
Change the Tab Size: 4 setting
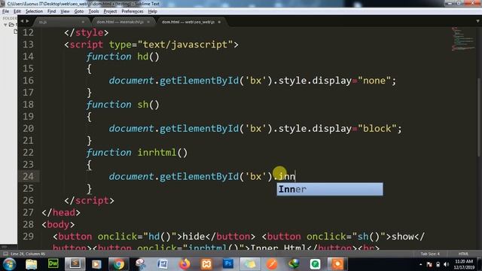coord(430,254)
